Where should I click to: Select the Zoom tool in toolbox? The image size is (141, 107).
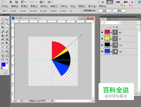point(7,59)
